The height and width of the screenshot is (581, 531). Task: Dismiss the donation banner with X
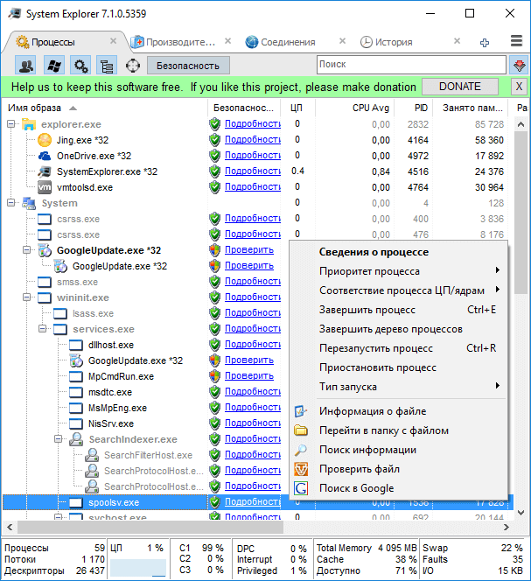tap(519, 87)
